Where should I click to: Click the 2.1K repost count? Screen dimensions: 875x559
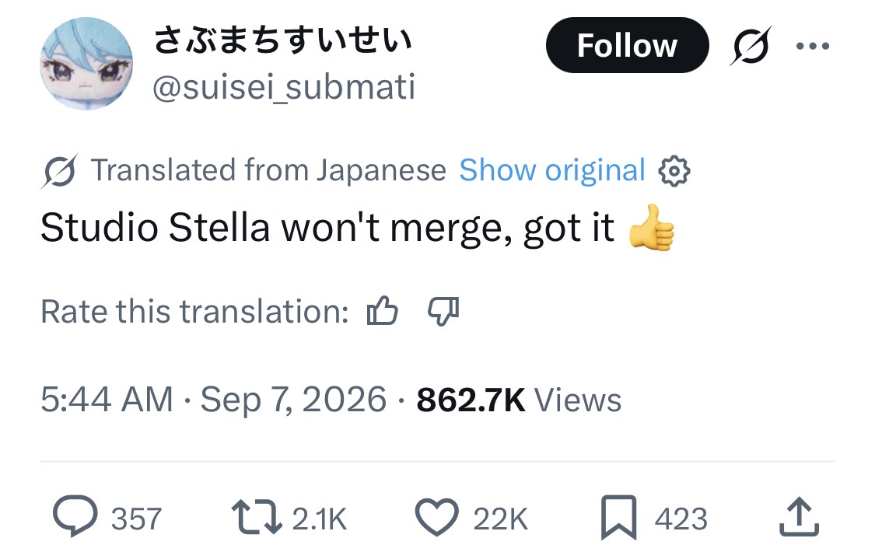click(319, 519)
